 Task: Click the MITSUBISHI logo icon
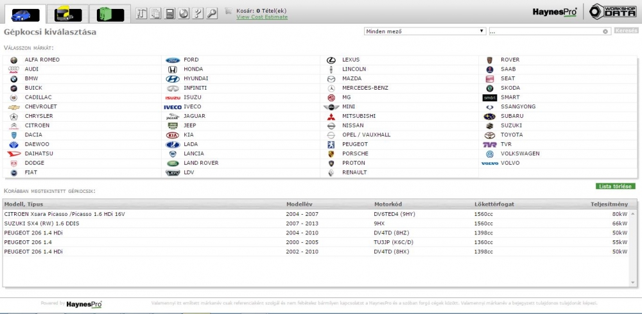pyautogui.click(x=331, y=117)
